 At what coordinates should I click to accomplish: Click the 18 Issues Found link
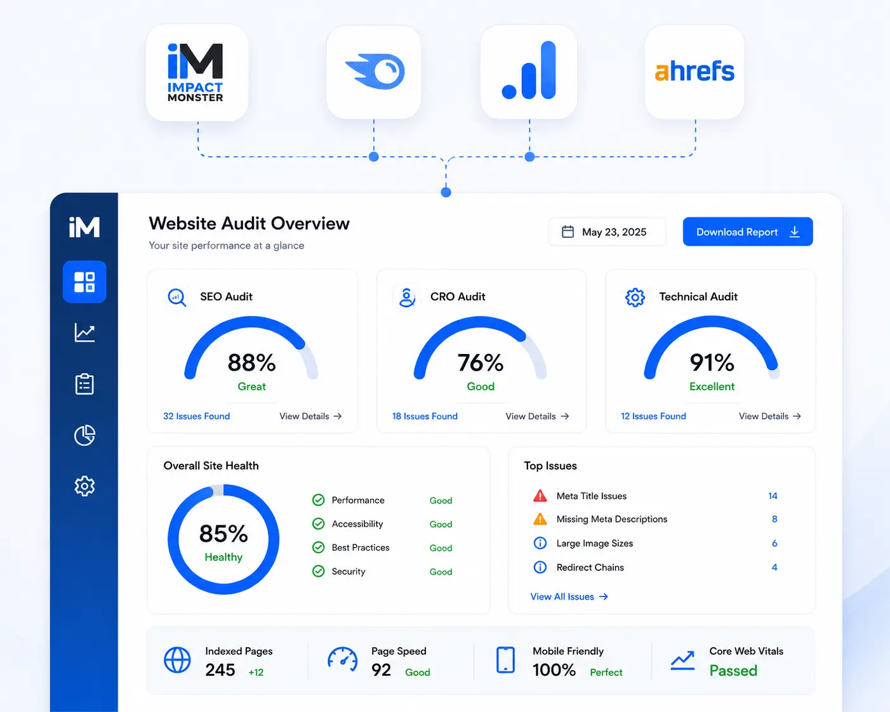425,416
